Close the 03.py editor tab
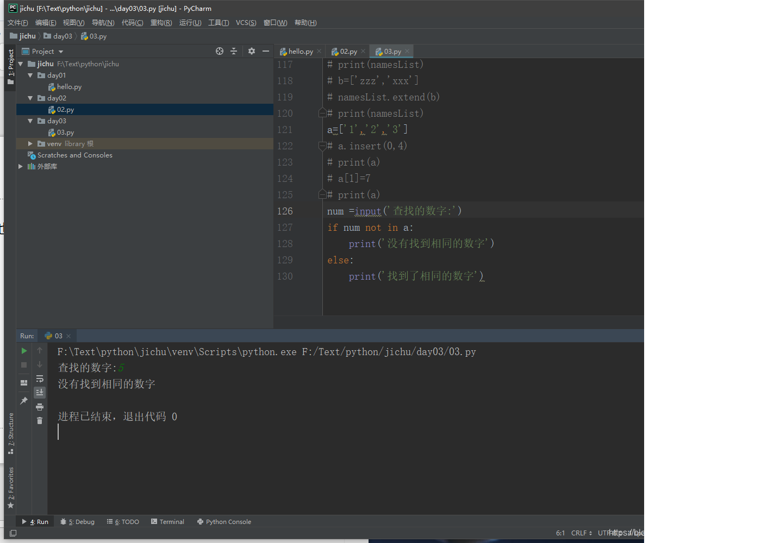Screen dimensions: 761x543 407,52
